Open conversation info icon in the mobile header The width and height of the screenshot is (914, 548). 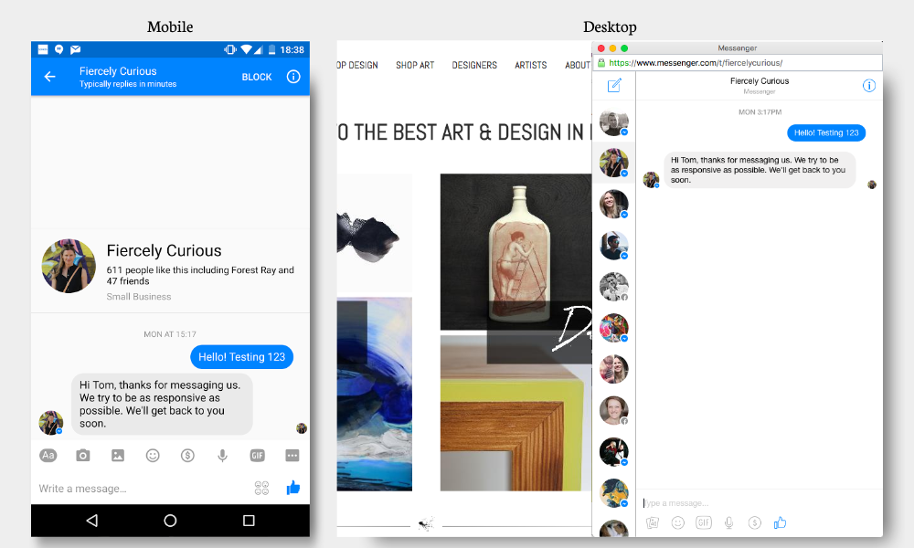(293, 77)
